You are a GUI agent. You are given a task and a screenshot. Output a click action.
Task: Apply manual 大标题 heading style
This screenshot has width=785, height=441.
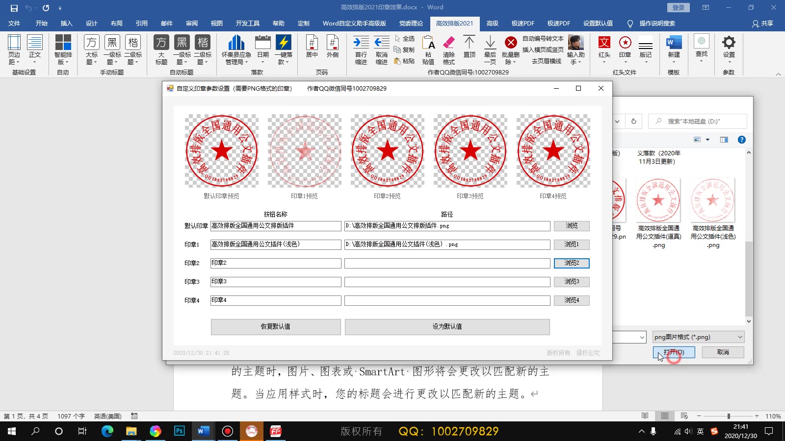[92, 49]
